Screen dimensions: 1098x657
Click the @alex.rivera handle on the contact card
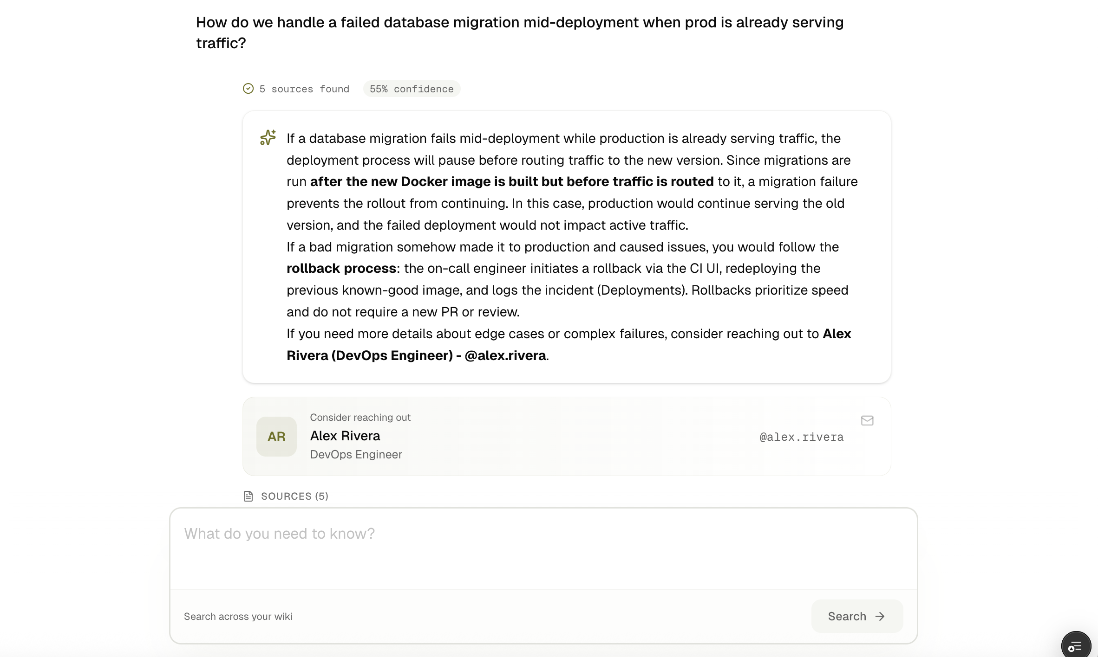click(x=802, y=437)
